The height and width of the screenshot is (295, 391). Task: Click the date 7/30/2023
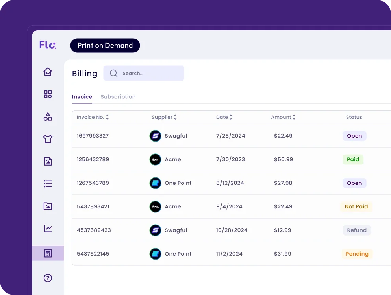[x=230, y=159]
